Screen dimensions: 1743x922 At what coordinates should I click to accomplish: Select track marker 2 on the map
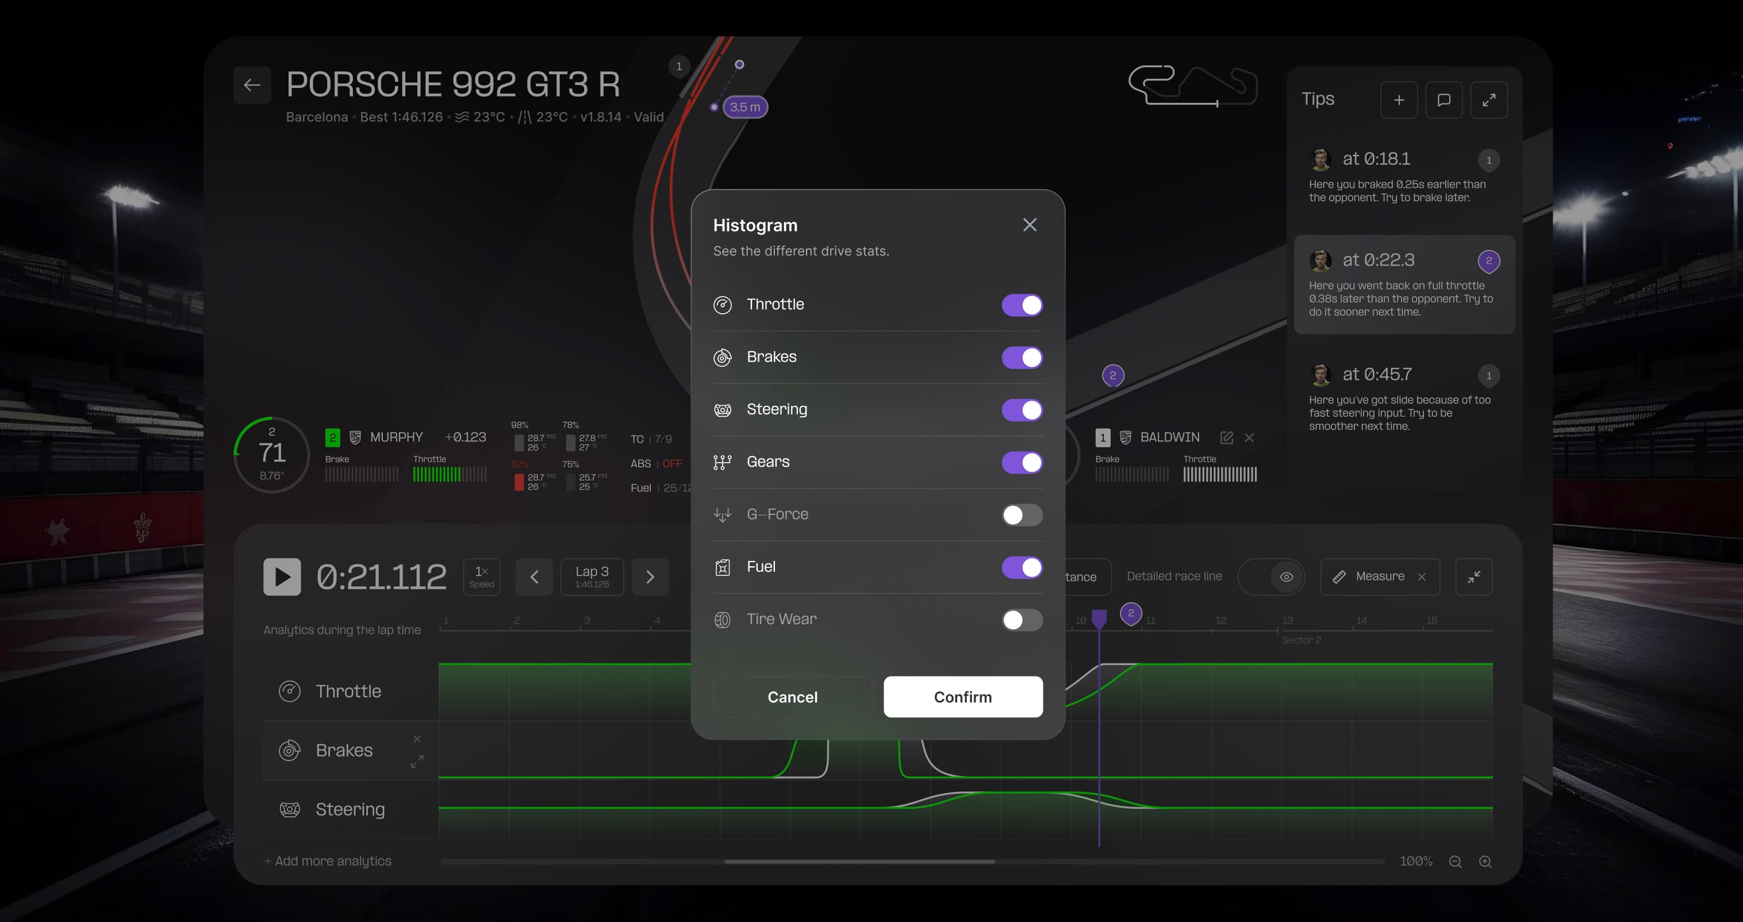(1113, 375)
